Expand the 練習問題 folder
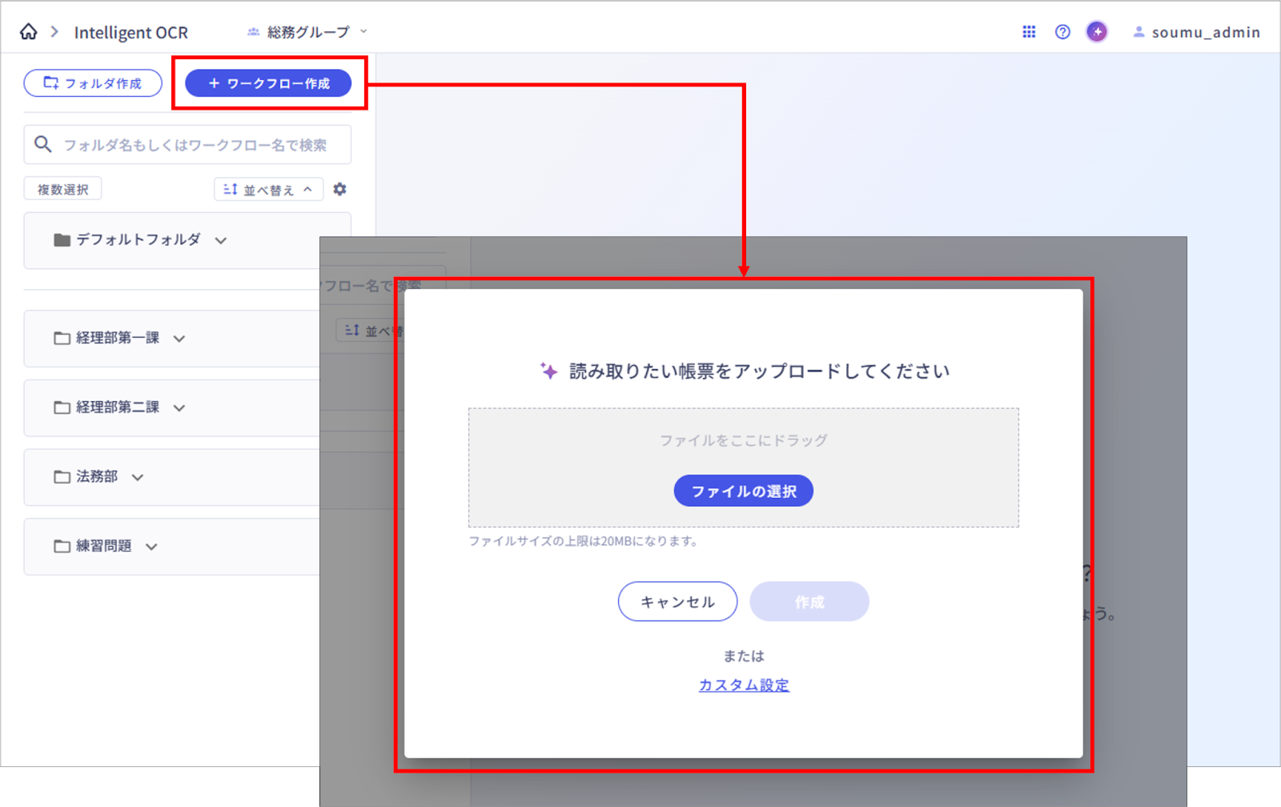Image resolution: width=1281 pixels, height=807 pixels. [x=152, y=547]
